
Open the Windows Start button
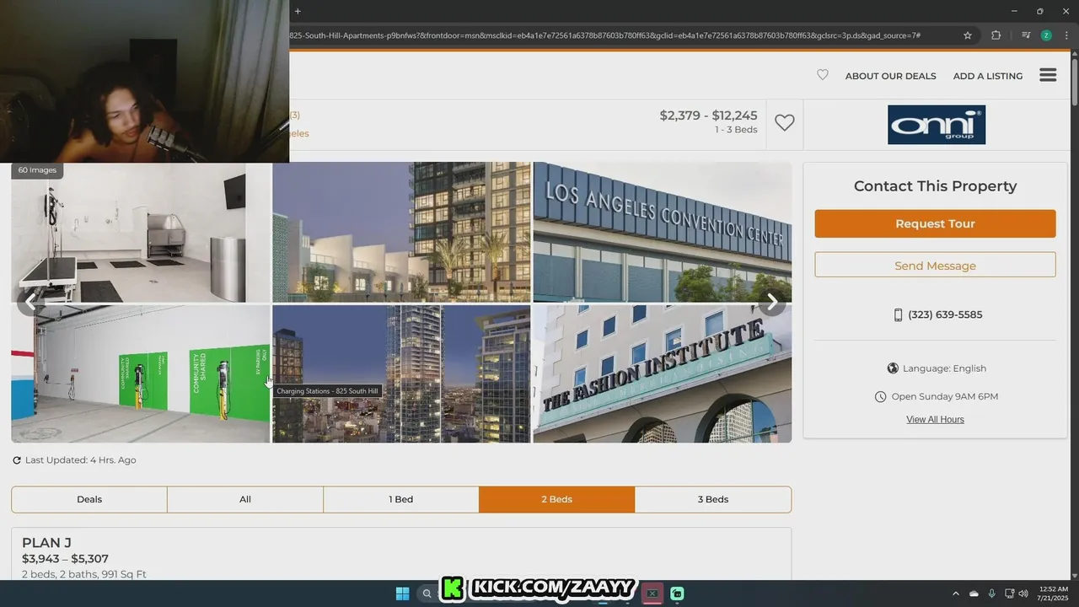(402, 594)
